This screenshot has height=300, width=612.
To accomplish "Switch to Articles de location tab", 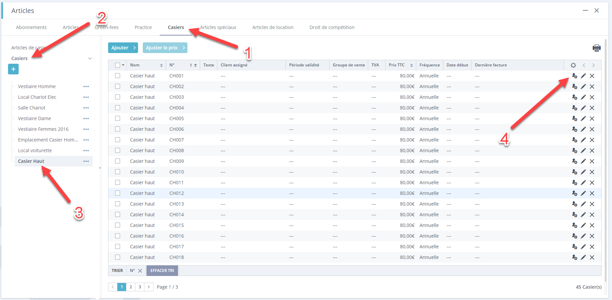I will click(273, 27).
